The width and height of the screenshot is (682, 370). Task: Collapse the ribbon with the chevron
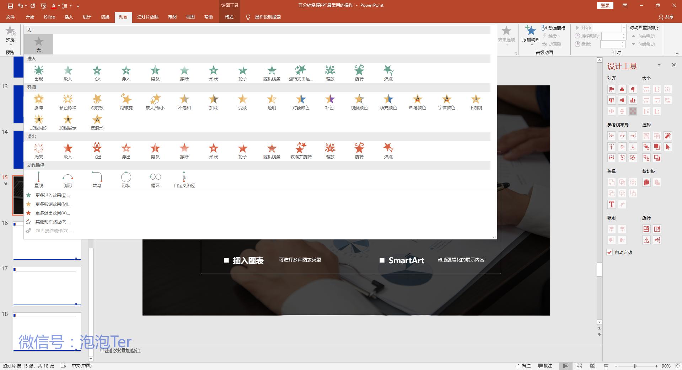(x=677, y=53)
